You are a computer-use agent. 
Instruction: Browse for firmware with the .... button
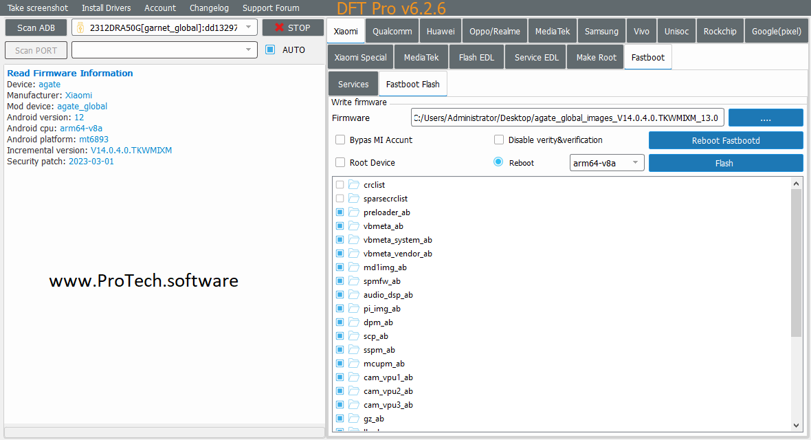[766, 118]
